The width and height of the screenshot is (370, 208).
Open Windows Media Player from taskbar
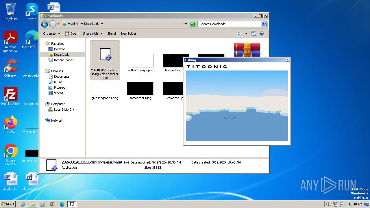tap(42, 204)
